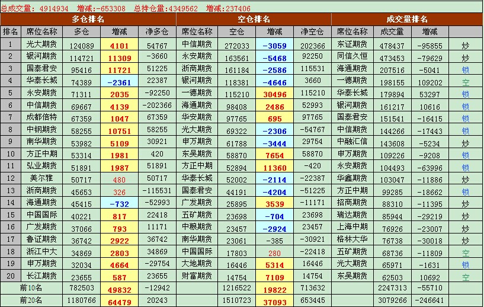This screenshot has height=307, width=484.
Task: Click the change value 7654 for 东吴期货
Action: [x=275, y=156]
